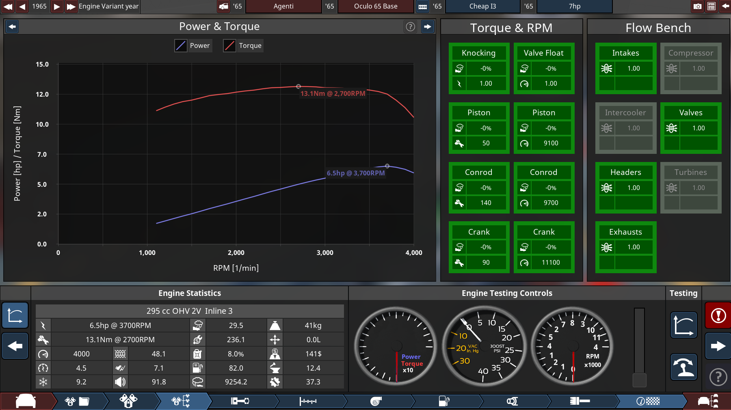Click the RPM gauge icon next to 4000

(43, 354)
